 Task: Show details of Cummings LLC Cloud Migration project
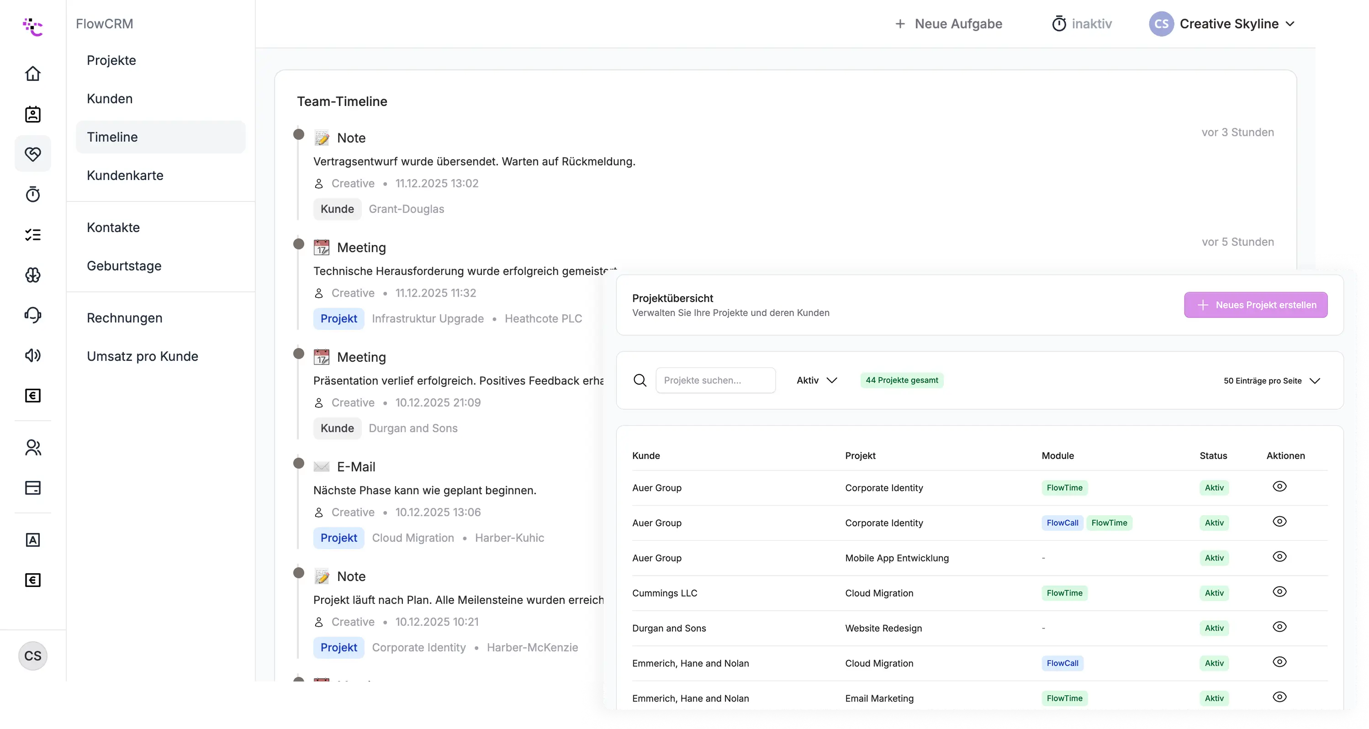(x=1280, y=591)
